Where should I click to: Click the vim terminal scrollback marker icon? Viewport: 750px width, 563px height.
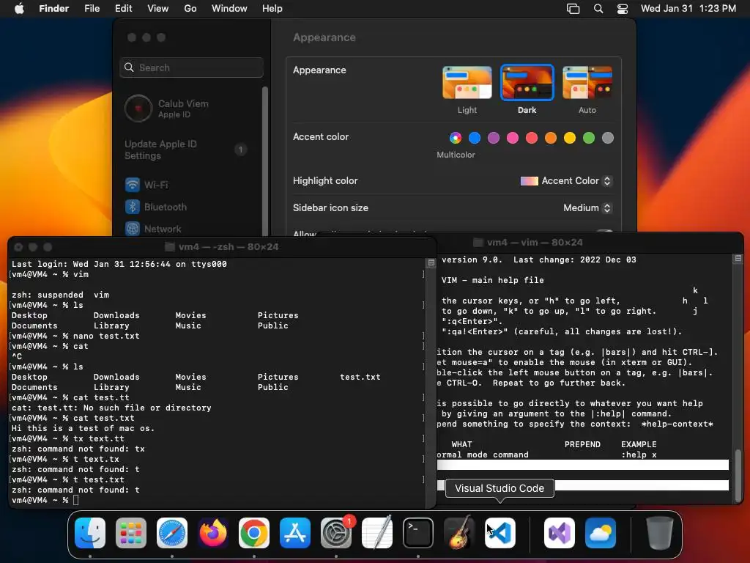738,259
